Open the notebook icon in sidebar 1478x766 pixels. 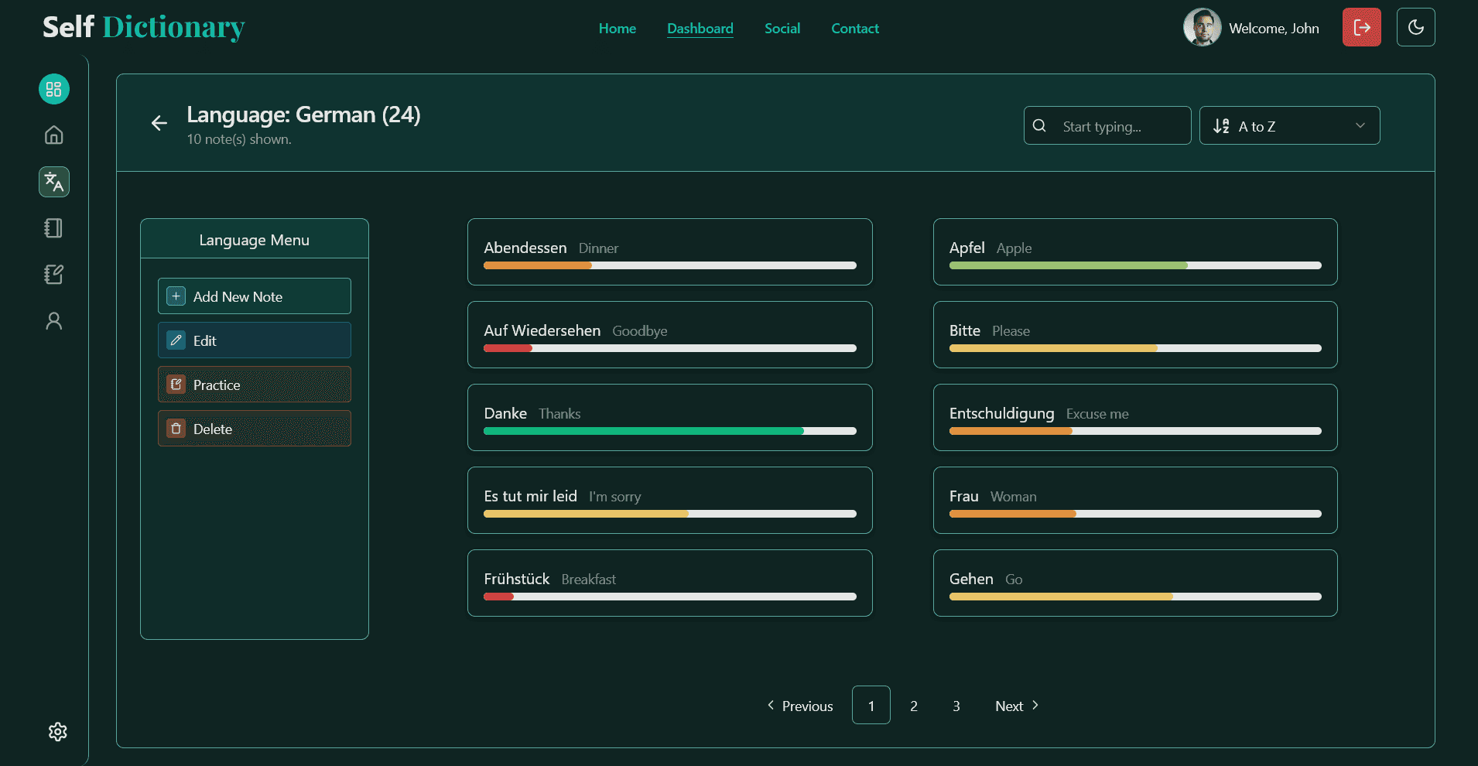pos(53,228)
